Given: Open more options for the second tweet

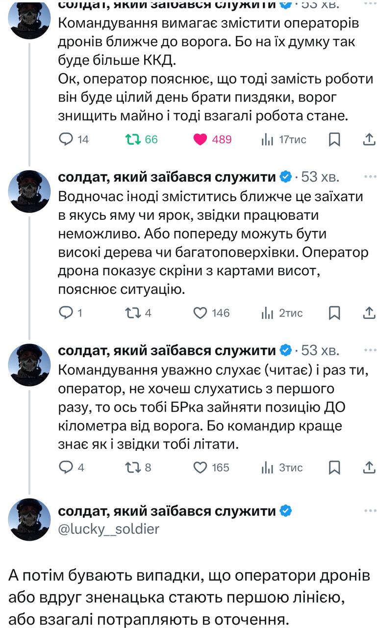Looking at the screenshot, I should point(369,176).
